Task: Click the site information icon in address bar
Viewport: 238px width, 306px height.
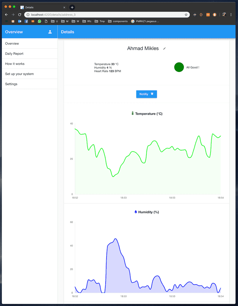Action: [x=28, y=15]
